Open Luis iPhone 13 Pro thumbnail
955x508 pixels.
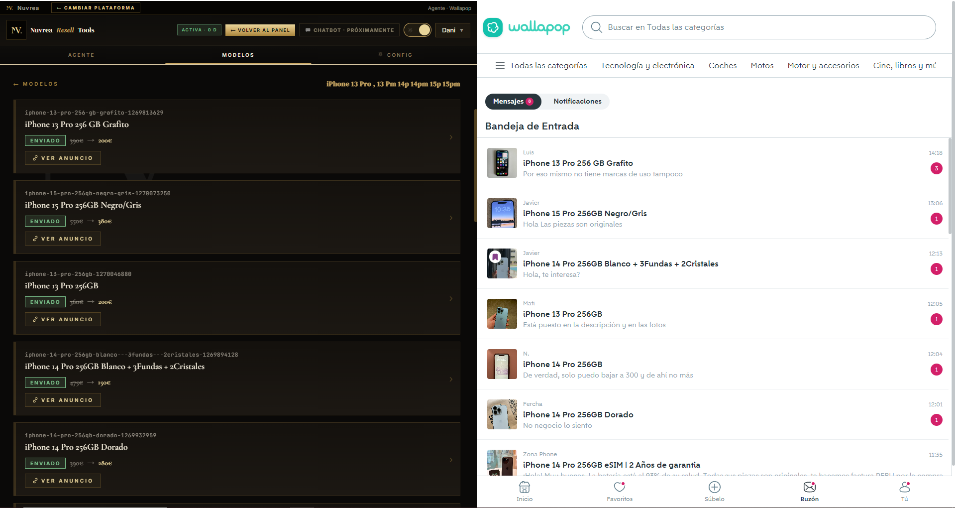pyautogui.click(x=502, y=163)
